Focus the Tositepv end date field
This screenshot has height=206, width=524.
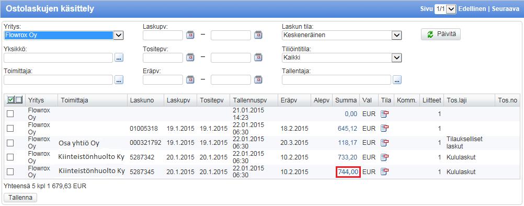click(x=231, y=58)
